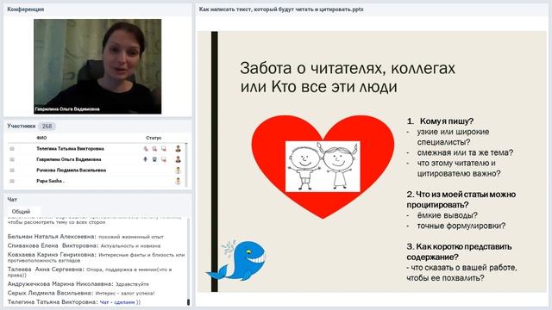Click the Статус column header
The width and height of the screenshot is (552, 310).
tap(154, 138)
